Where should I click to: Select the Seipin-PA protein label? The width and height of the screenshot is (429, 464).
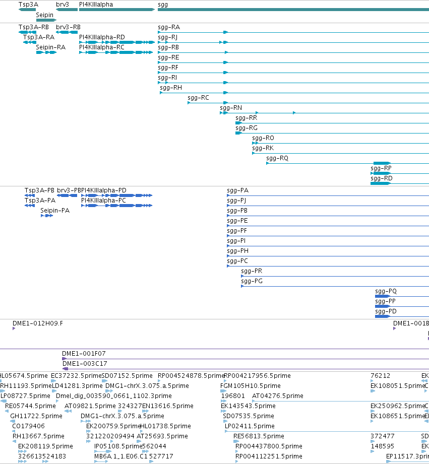click(x=55, y=211)
